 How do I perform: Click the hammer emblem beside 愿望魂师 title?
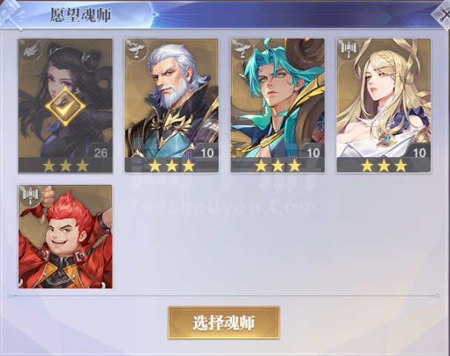[x=11, y=14]
